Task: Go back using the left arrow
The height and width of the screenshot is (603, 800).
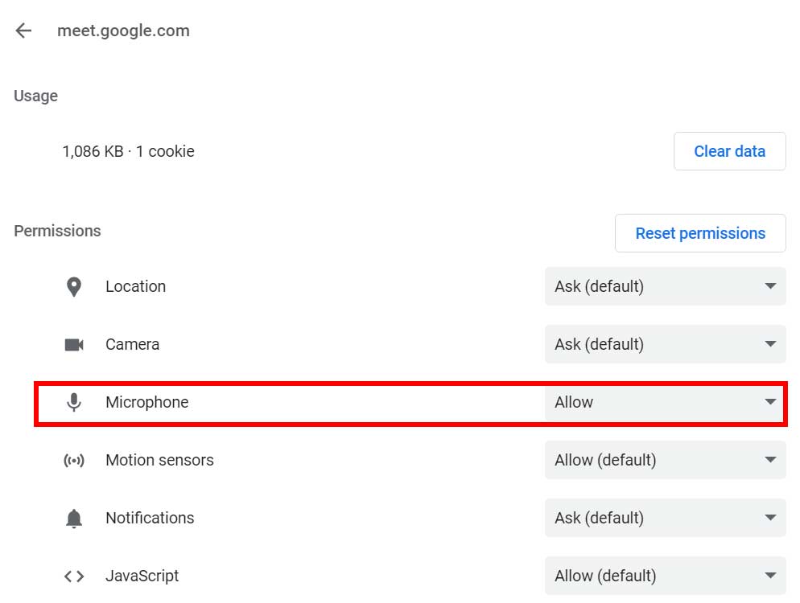Action: pyautogui.click(x=23, y=31)
